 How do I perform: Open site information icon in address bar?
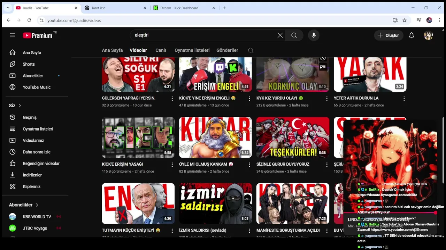41,20
